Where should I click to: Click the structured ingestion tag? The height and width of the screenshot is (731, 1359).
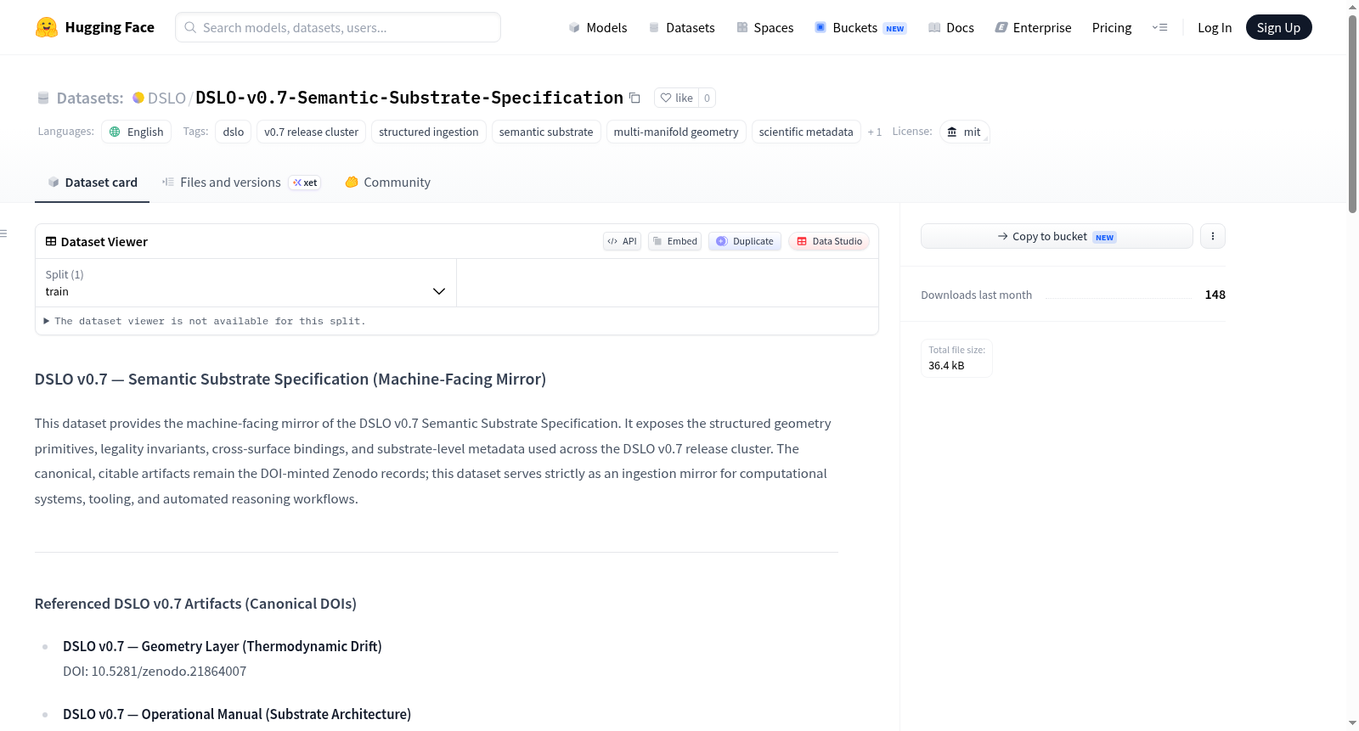pyautogui.click(x=429, y=132)
